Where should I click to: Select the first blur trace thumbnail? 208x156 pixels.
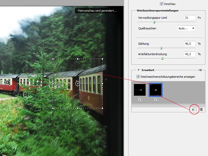(x=140, y=90)
